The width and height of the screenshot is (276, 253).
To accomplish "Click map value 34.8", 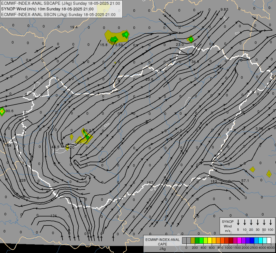I will tap(195, 62).
